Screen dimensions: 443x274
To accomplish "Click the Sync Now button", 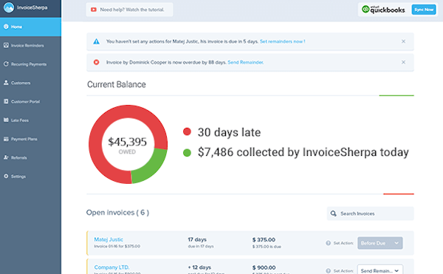I will (x=424, y=10).
